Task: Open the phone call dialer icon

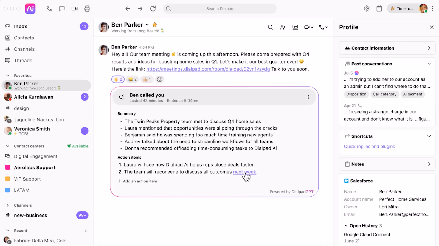Action: [49, 9]
